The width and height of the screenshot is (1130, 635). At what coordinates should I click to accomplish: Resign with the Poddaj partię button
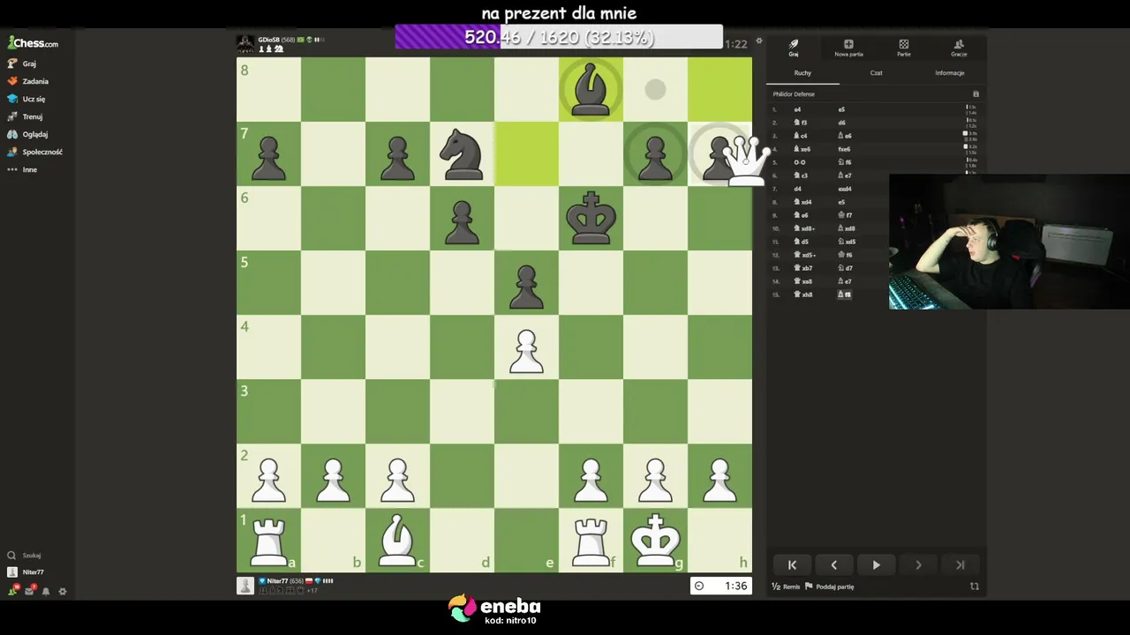[x=830, y=586]
